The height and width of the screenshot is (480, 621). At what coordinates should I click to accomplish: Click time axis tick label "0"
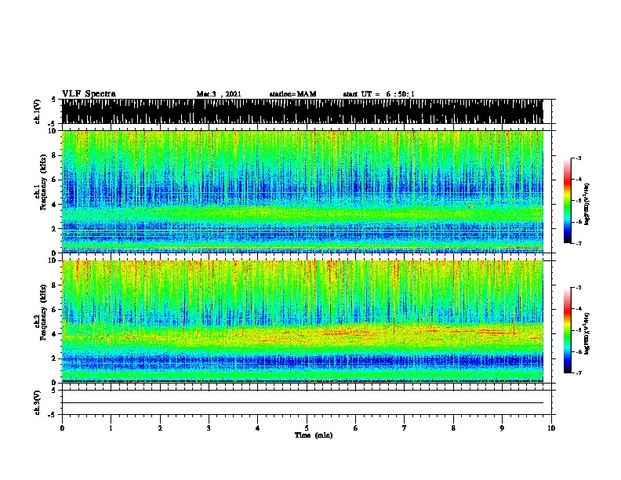click(x=62, y=427)
